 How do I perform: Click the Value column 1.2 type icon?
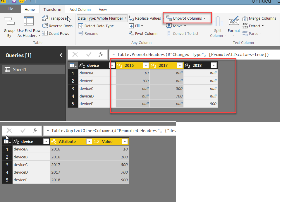pyautogui.click(x=97, y=141)
